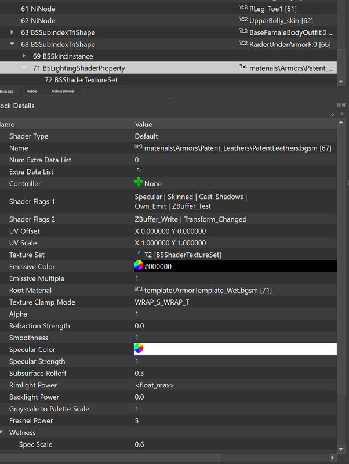Click the Txt icon beside RLeg_Toe1 [61]

tap(243, 8)
